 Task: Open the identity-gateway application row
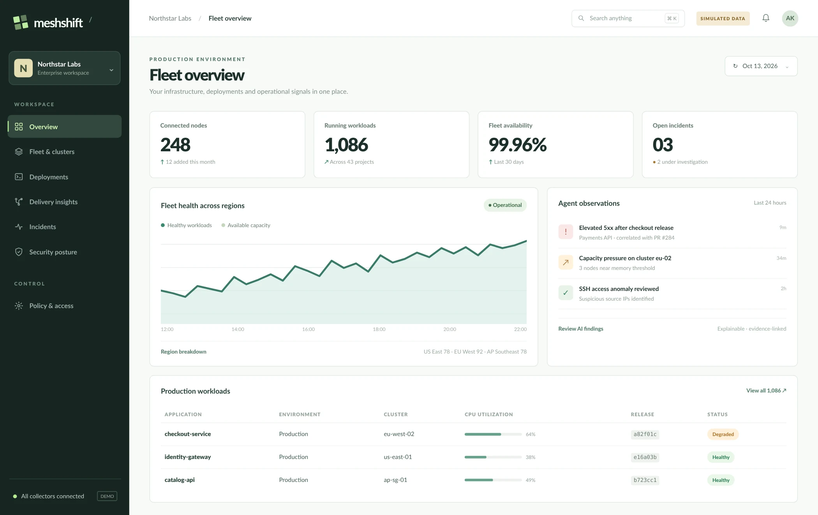474,457
